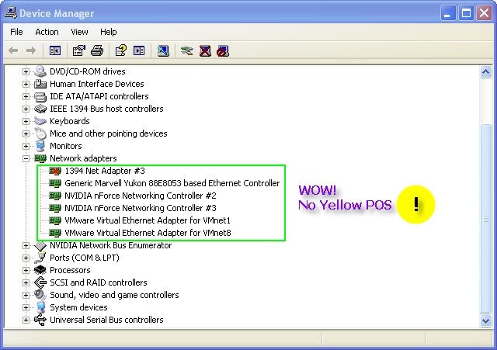Image resolution: width=497 pixels, height=350 pixels.
Task: Select VMware Virtual Ethernet Adapter for VMnet8
Action: click(x=148, y=233)
